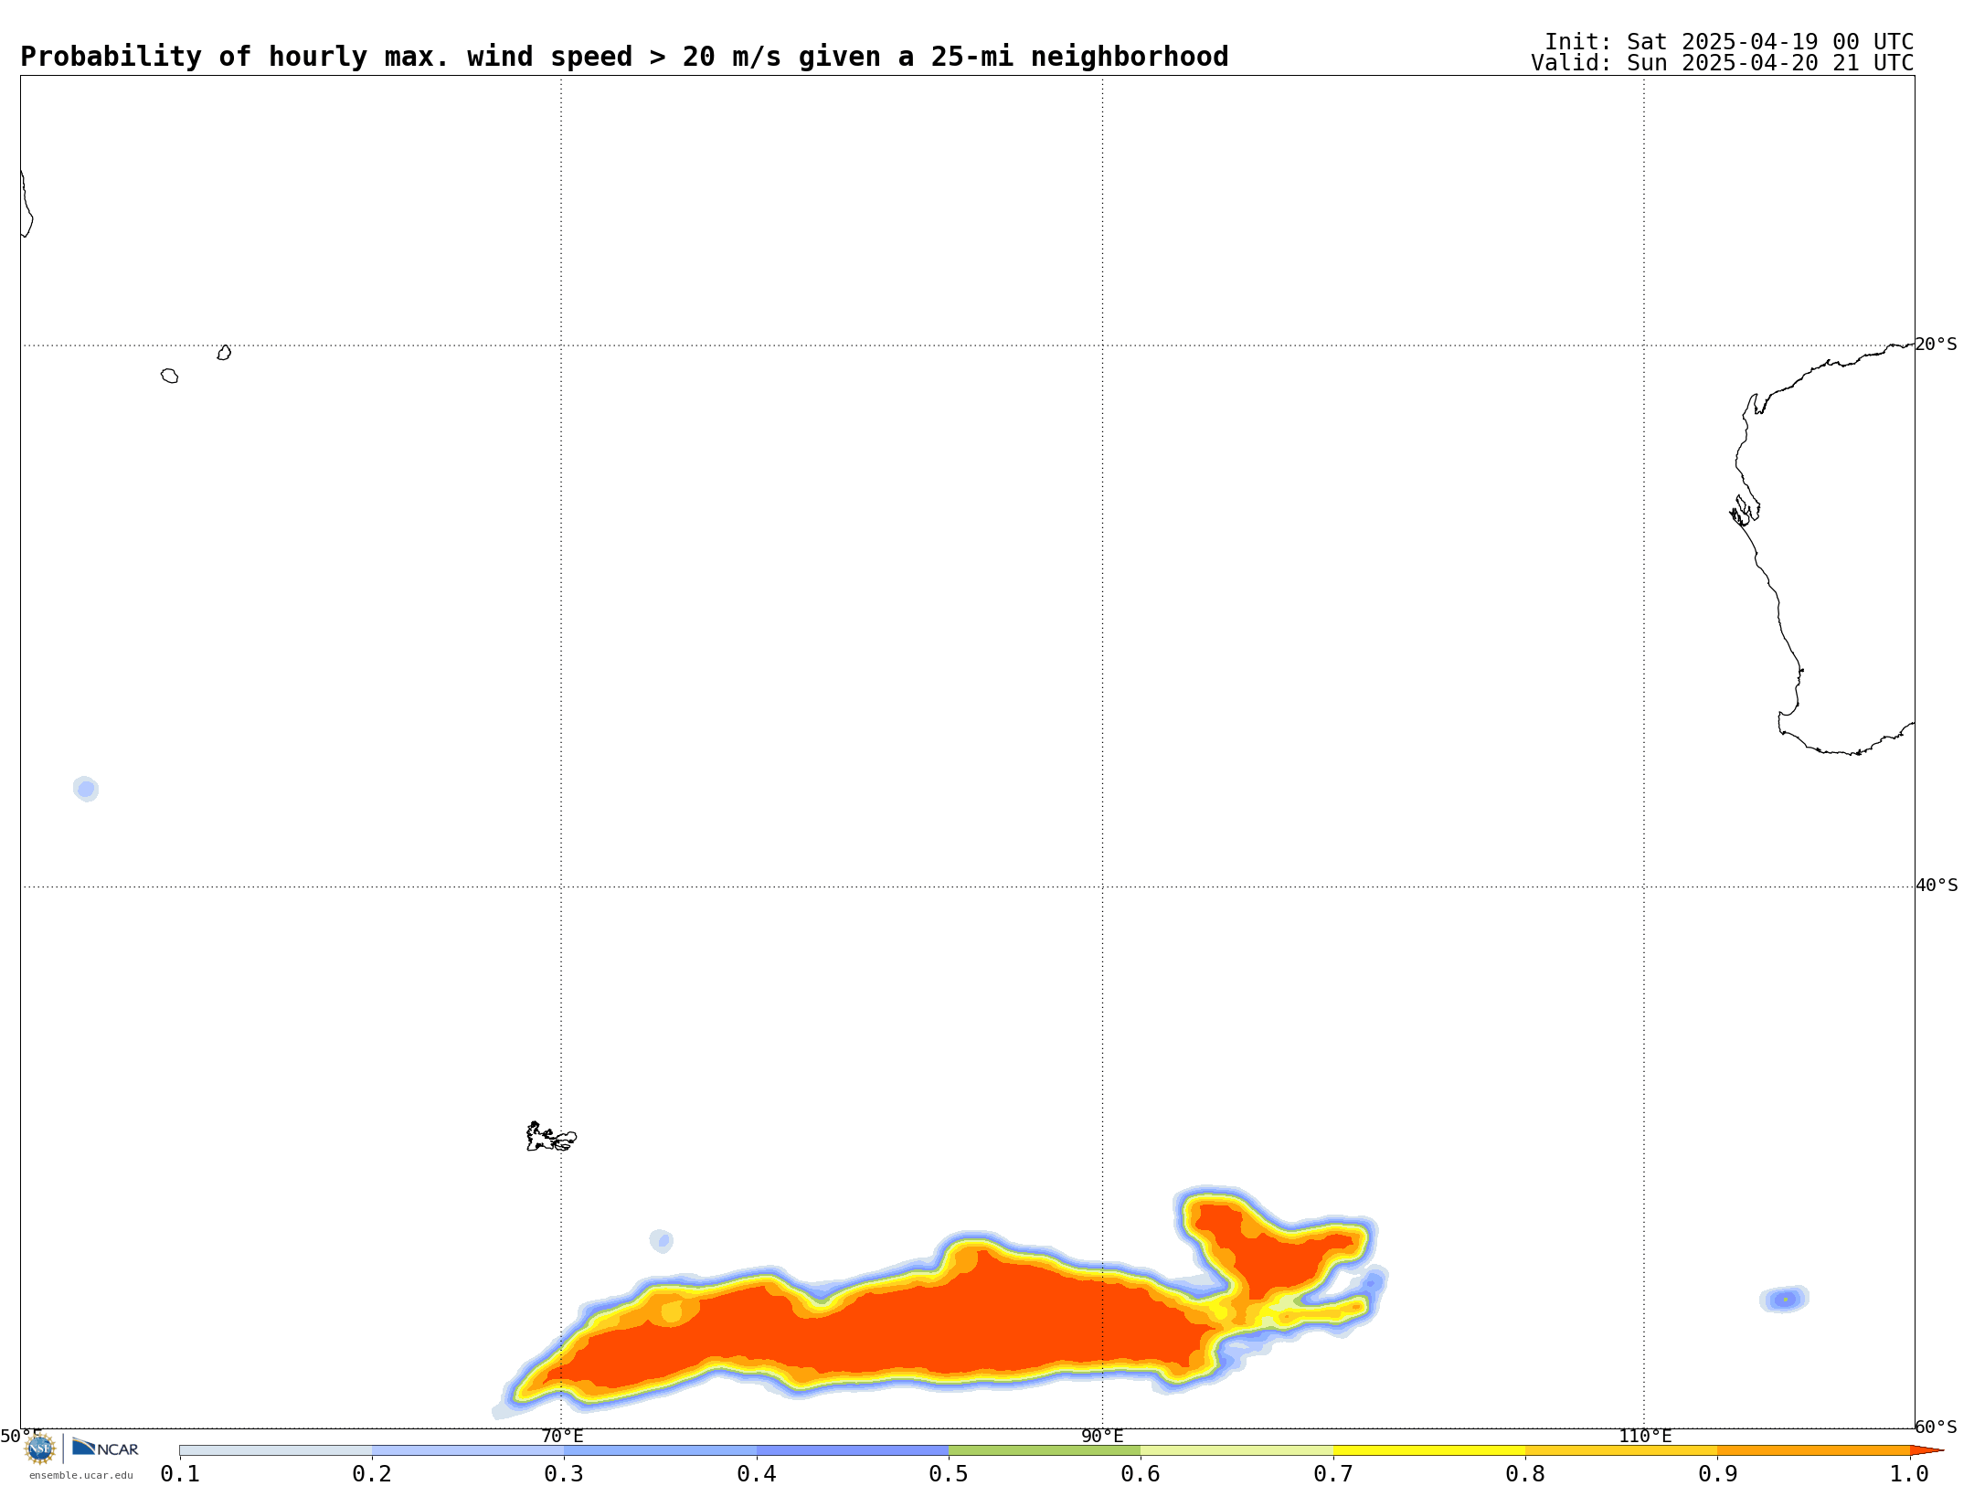Open the ensemble.ucar.edu link text
The width and height of the screenshot is (1974, 1486).
[81, 1475]
